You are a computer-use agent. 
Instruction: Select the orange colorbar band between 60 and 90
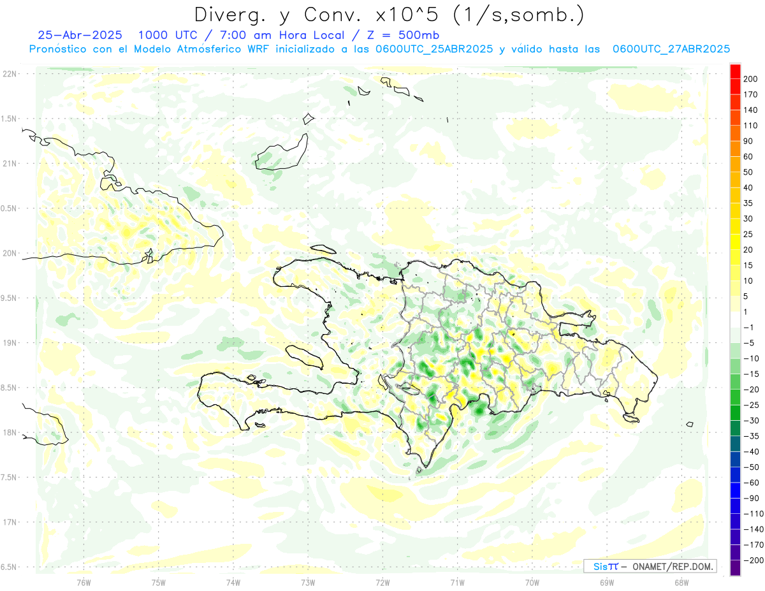(736, 149)
